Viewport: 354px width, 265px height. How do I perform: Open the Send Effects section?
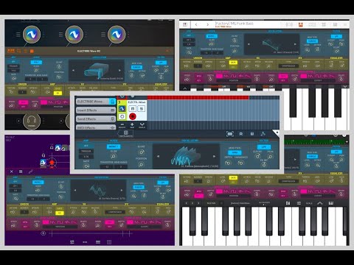pos(96,119)
